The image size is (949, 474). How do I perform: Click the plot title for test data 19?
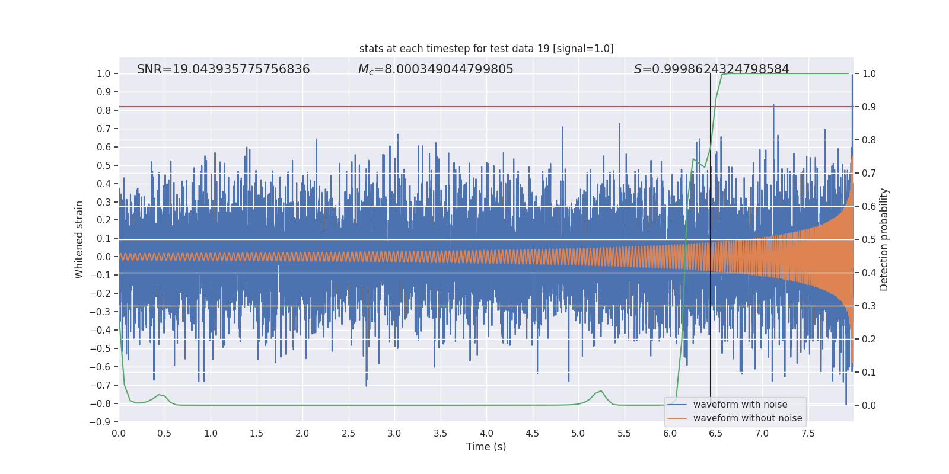tap(486, 49)
